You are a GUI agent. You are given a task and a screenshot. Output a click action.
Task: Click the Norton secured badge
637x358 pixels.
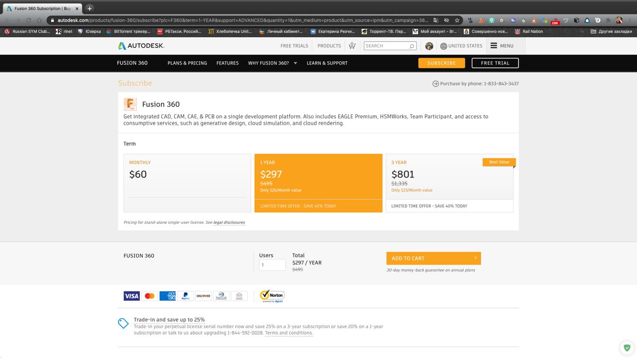(272, 296)
